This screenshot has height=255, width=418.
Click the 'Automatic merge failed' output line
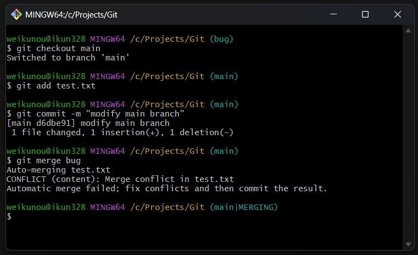coord(166,189)
